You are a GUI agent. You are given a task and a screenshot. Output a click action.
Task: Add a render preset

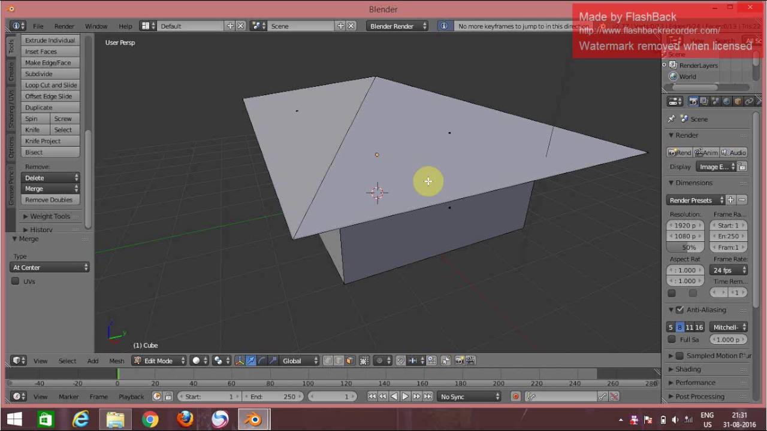tap(730, 200)
